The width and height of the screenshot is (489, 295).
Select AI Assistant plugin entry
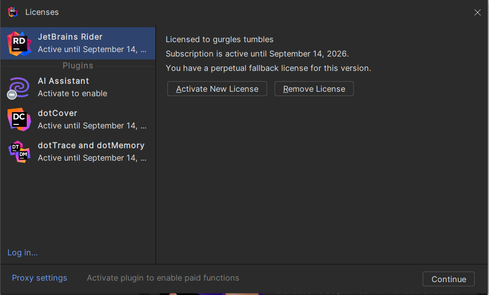pyautogui.click(x=78, y=87)
